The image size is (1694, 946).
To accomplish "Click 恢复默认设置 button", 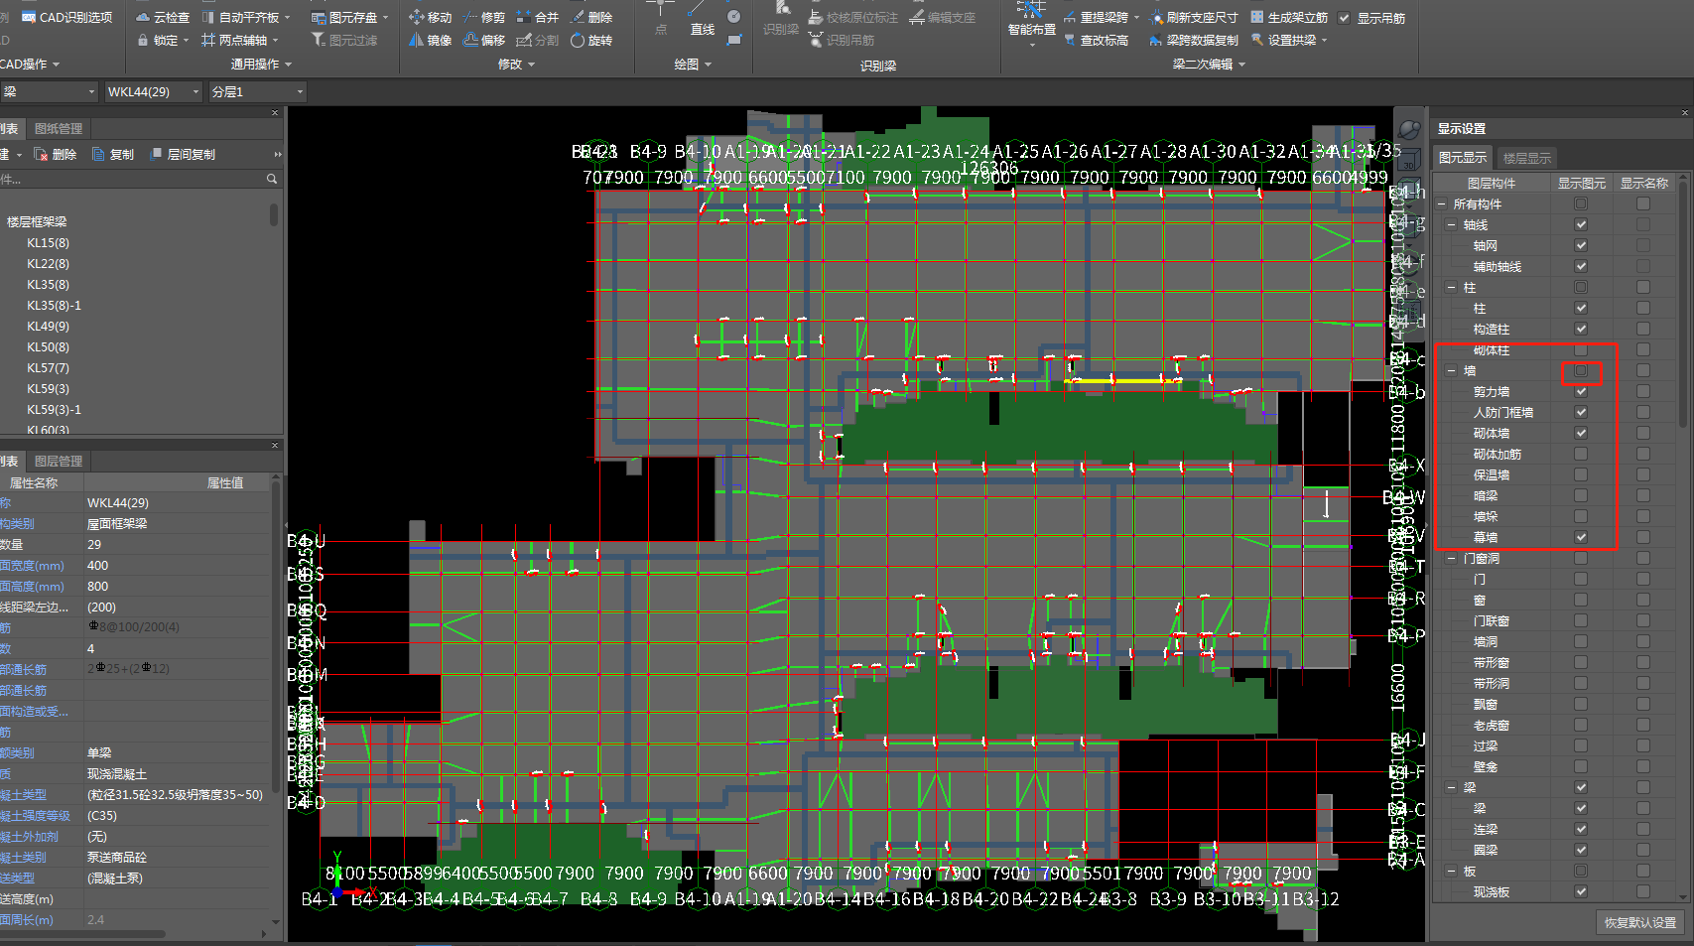I will 1640,922.
